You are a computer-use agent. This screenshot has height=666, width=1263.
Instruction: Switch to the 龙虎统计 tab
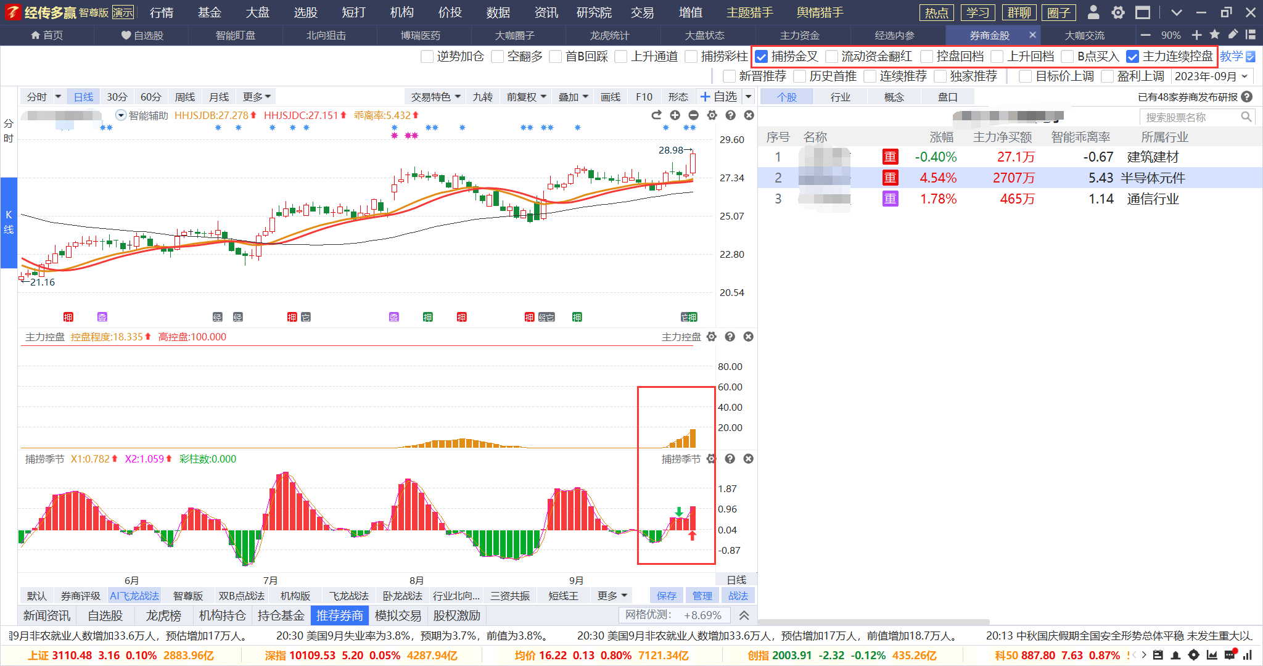coord(609,35)
